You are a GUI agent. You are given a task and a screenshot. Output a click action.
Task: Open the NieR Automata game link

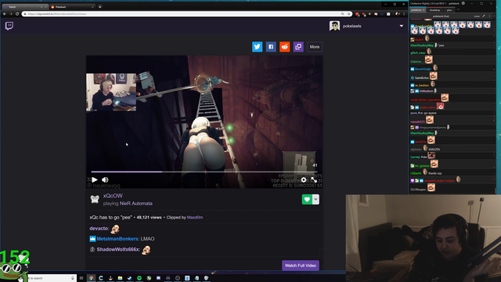coord(136,204)
